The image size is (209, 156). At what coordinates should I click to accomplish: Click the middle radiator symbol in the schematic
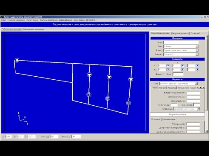(x=108, y=98)
